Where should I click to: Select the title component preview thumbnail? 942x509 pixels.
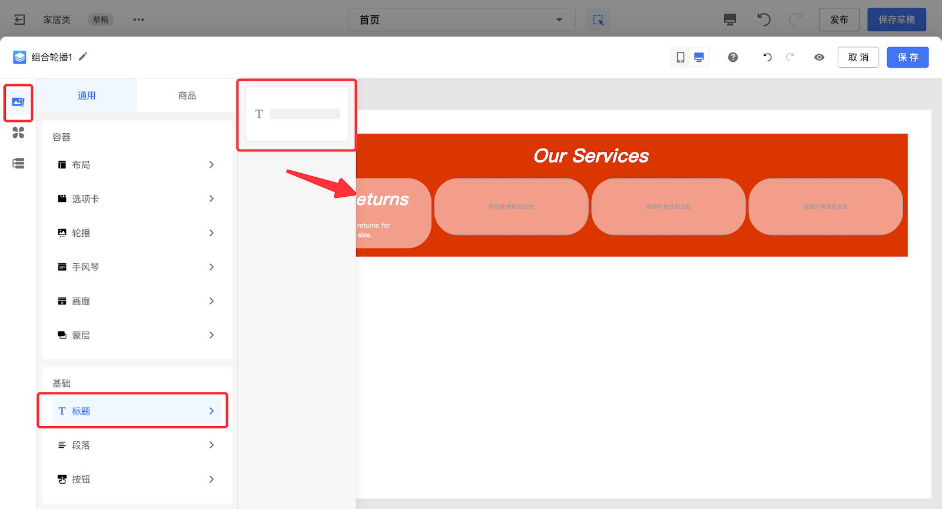point(297,114)
